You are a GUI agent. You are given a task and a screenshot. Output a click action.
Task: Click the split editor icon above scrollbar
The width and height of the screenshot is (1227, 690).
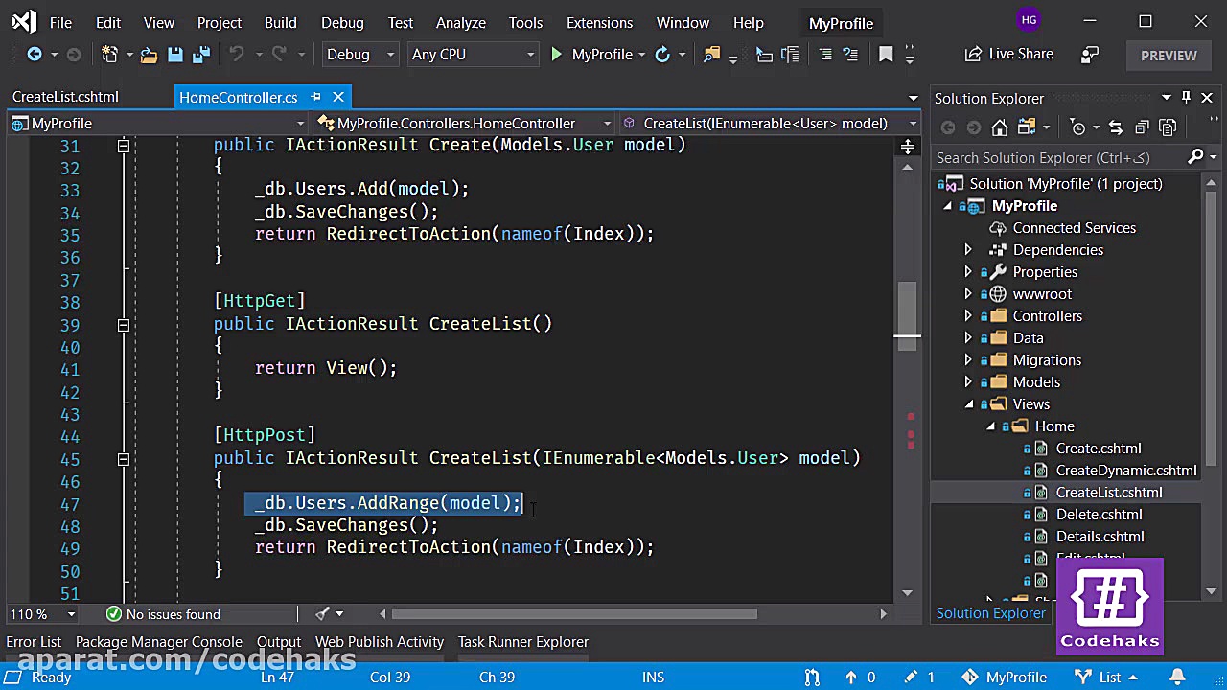(907, 147)
